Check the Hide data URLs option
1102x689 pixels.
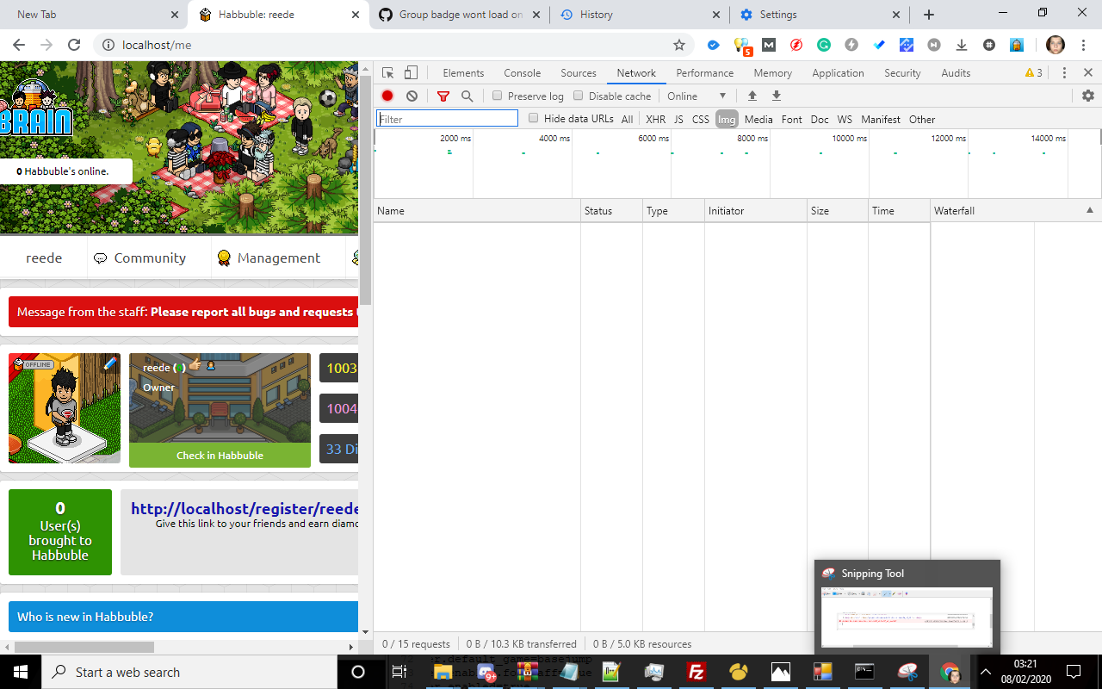(x=533, y=119)
